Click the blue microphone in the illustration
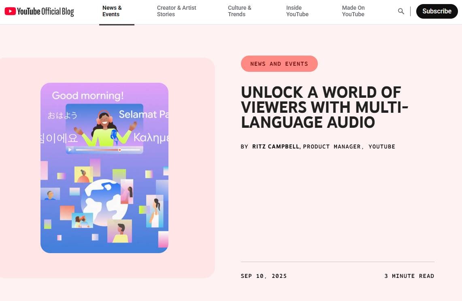The width and height of the screenshot is (462, 301). 114,135
